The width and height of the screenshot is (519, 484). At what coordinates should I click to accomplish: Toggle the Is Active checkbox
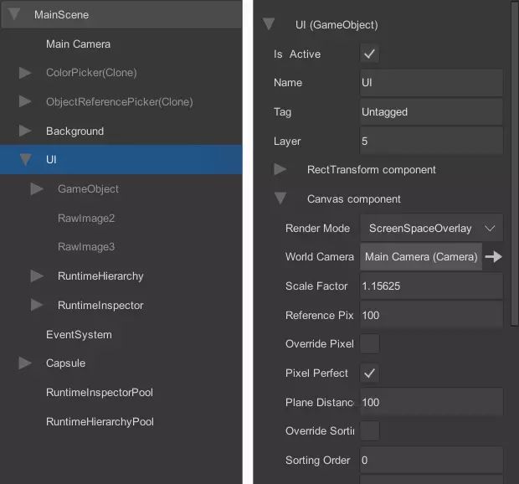[369, 54]
